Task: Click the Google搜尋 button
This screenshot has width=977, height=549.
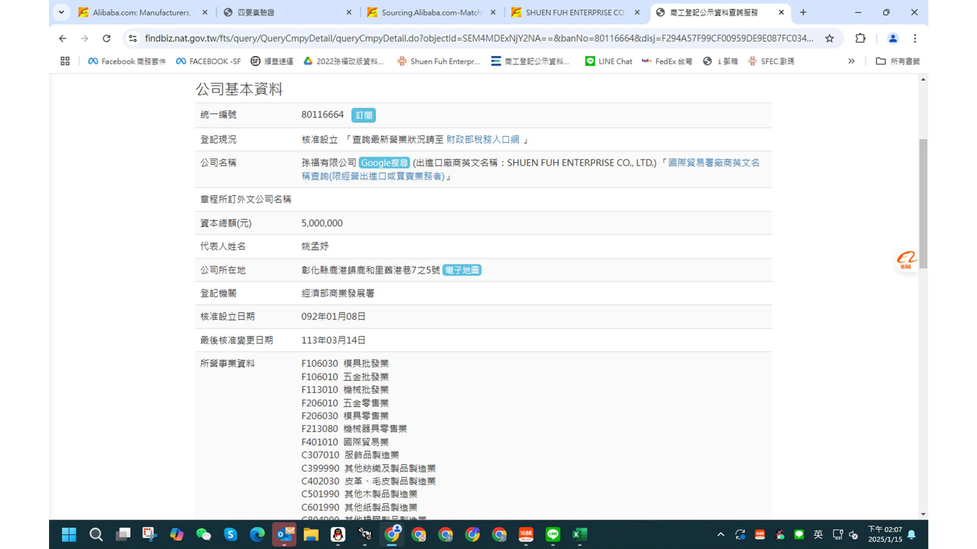Action: (x=384, y=163)
